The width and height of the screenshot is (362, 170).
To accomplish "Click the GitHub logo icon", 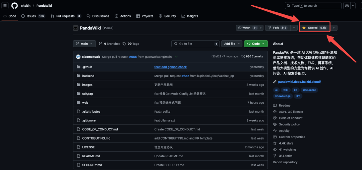I will click(x=14, y=6).
